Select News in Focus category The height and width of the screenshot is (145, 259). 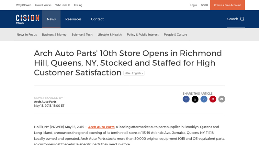pos(27,34)
